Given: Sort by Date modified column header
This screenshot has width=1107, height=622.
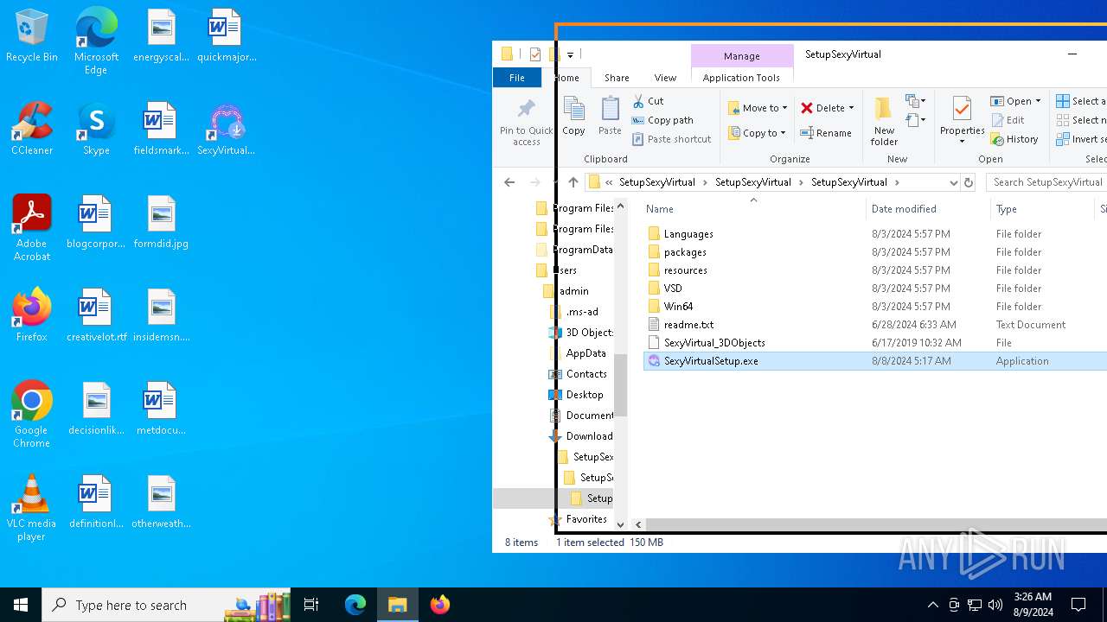Looking at the screenshot, I should tap(928, 209).
